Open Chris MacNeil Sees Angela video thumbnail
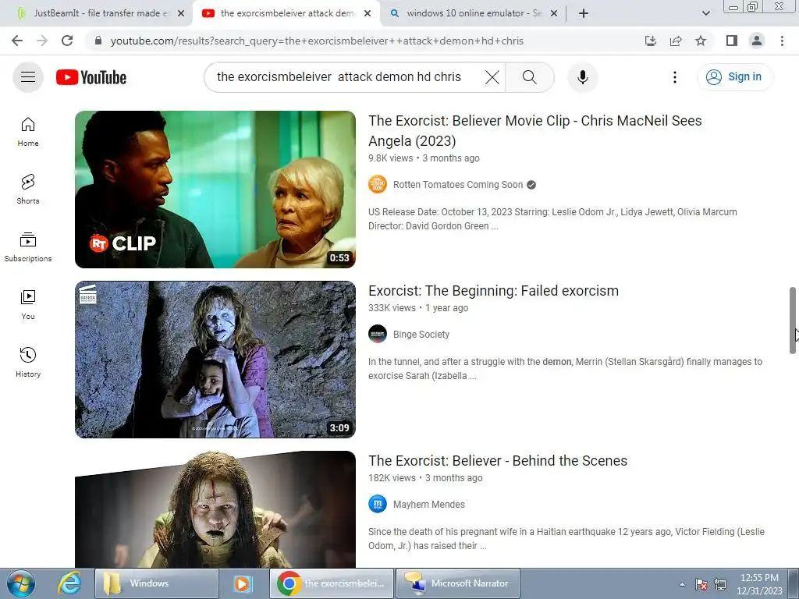Screen dimensions: 799x599 [x=215, y=190]
